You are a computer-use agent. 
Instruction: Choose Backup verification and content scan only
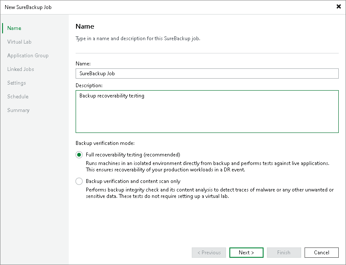79,181
